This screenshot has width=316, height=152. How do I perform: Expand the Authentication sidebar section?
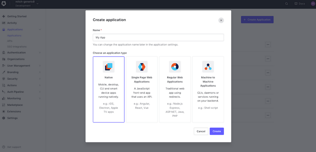(x=40, y=52)
